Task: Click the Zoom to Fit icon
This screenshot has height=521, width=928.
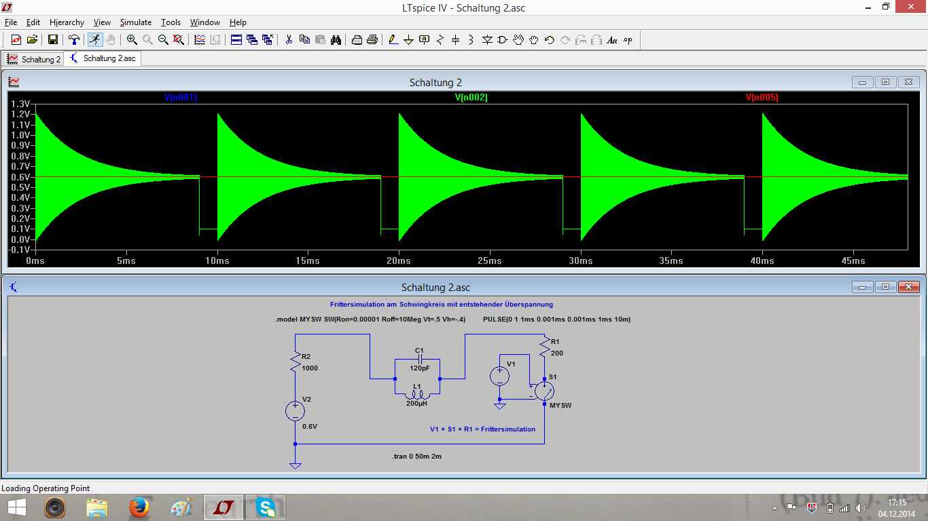Action: pyautogui.click(x=179, y=40)
